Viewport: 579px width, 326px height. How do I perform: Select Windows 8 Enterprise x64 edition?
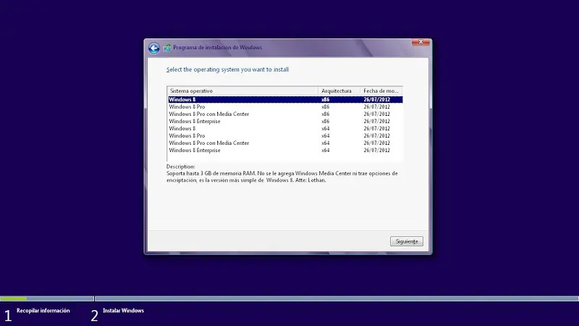point(285,151)
